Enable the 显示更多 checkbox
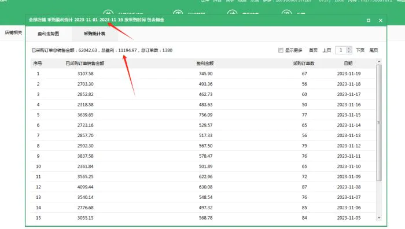The height and width of the screenshot is (229, 405). point(281,50)
